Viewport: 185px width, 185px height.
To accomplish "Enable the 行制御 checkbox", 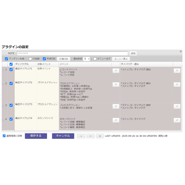I will pyautogui.click(x=31, y=59).
